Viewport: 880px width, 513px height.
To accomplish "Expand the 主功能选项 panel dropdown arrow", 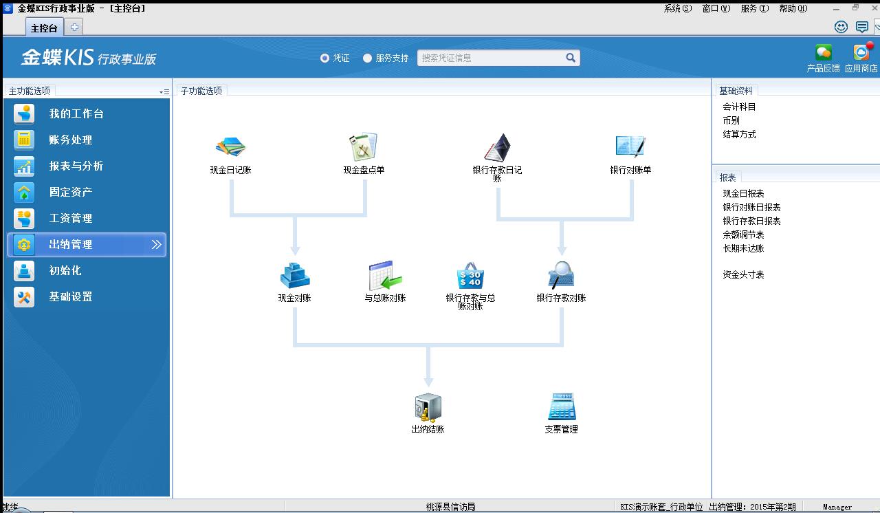I will pyautogui.click(x=164, y=91).
